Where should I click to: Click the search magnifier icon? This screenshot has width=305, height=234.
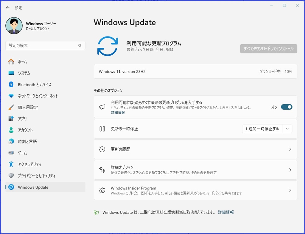[80, 45]
